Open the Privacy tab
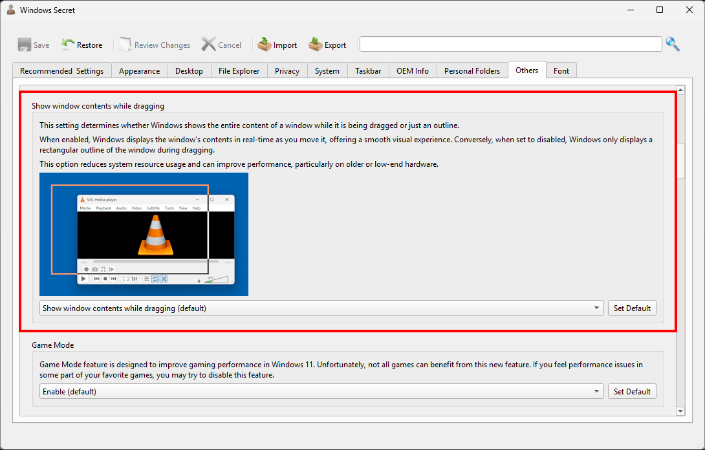705x450 pixels. (x=287, y=70)
